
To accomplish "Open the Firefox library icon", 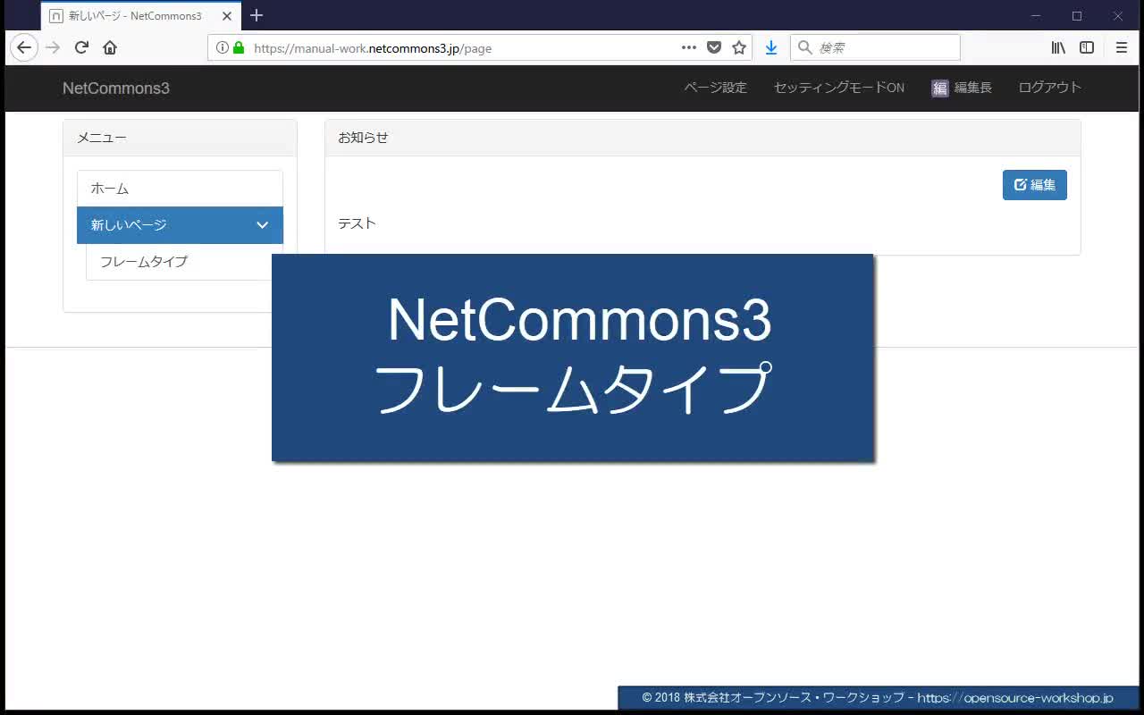I will (1058, 47).
